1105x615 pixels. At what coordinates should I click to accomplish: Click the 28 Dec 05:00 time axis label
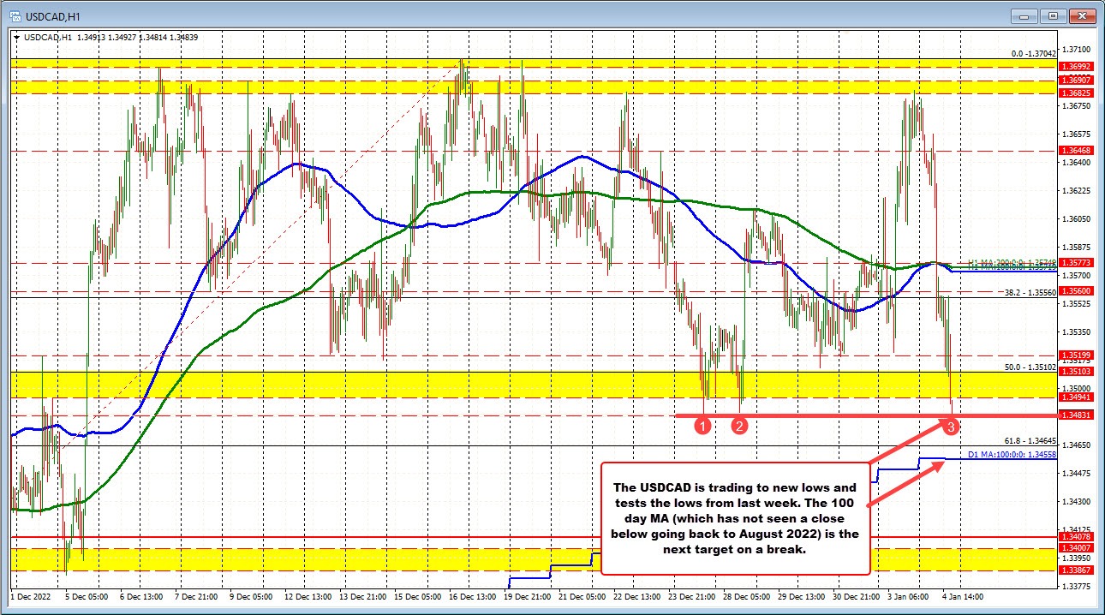(x=747, y=596)
